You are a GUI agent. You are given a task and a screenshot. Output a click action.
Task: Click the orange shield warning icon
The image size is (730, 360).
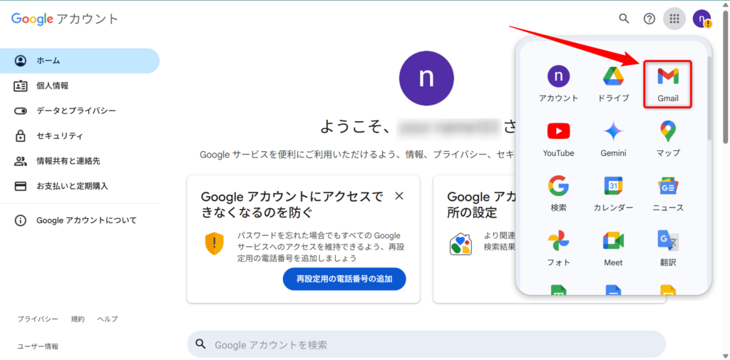[214, 244]
